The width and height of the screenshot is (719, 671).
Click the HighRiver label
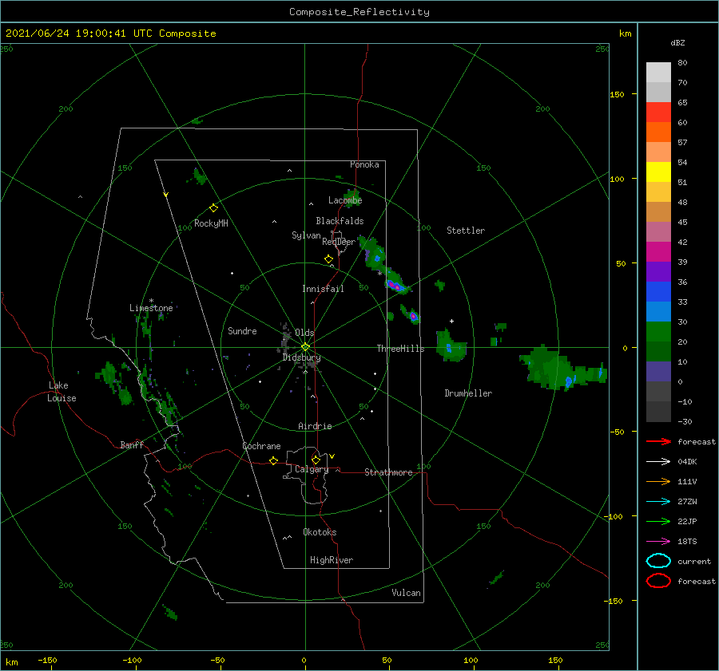pos(331,560)
